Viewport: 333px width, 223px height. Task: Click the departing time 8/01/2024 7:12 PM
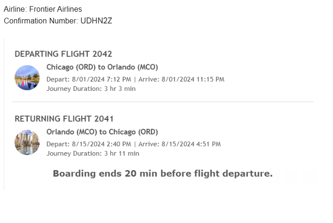click(101, 79)
